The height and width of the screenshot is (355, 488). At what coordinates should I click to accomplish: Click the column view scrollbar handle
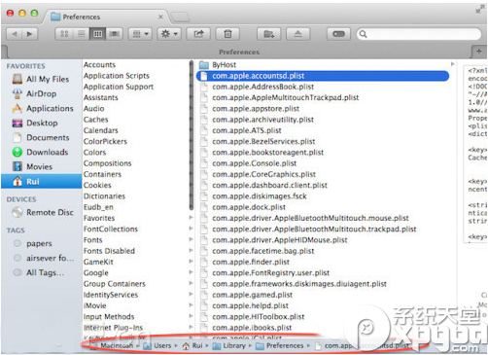tap(192, 134)
